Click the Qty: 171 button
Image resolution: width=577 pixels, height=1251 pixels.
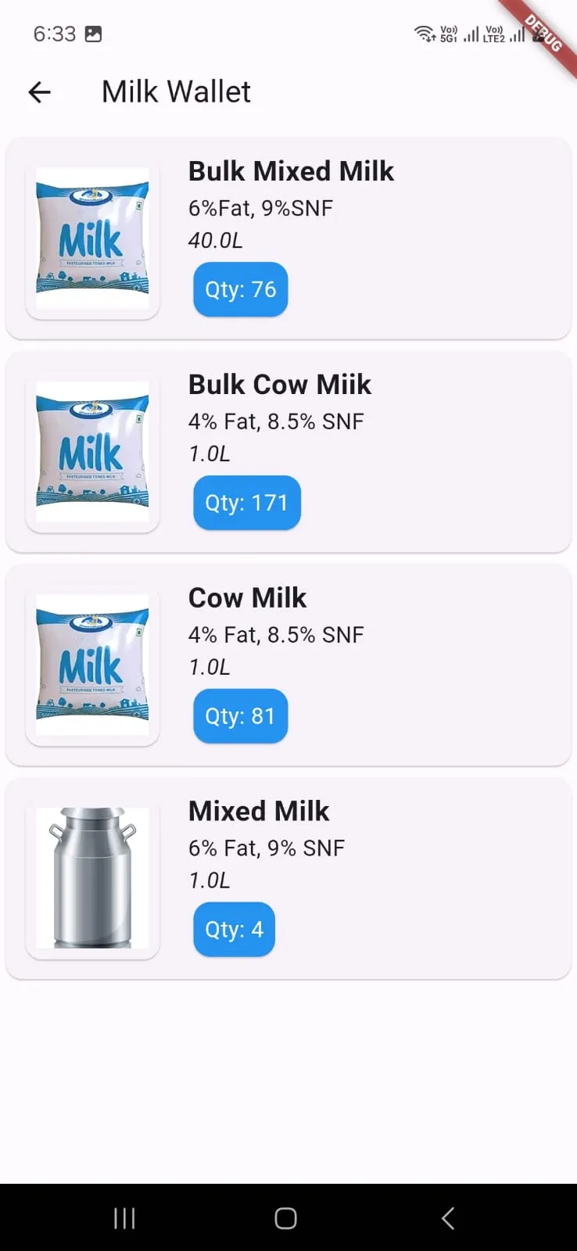pos(247,503)
